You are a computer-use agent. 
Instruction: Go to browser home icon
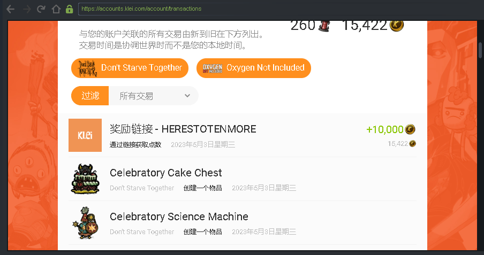pos(56,9)
